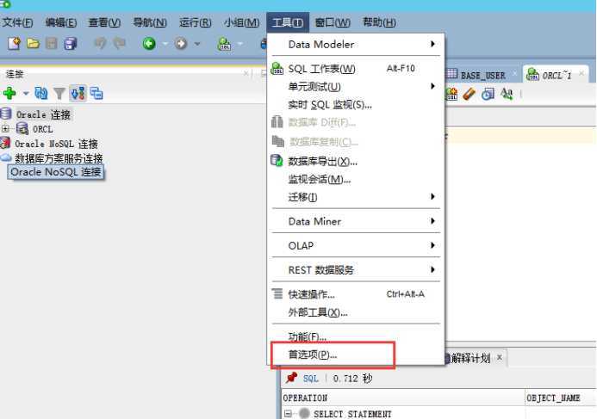Viewport: 597px width, 419px height.
Task: Click the SQL link in results pane
Action: point(311,379)
